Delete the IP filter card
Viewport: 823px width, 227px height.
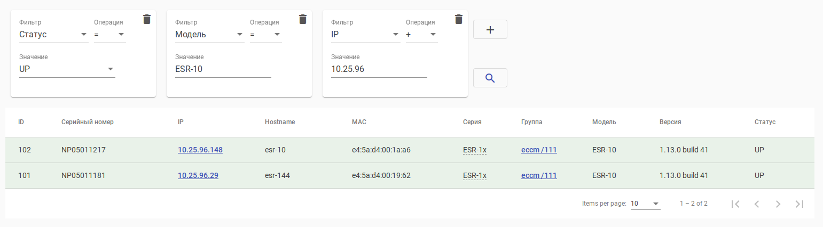[x=458, y=19]
